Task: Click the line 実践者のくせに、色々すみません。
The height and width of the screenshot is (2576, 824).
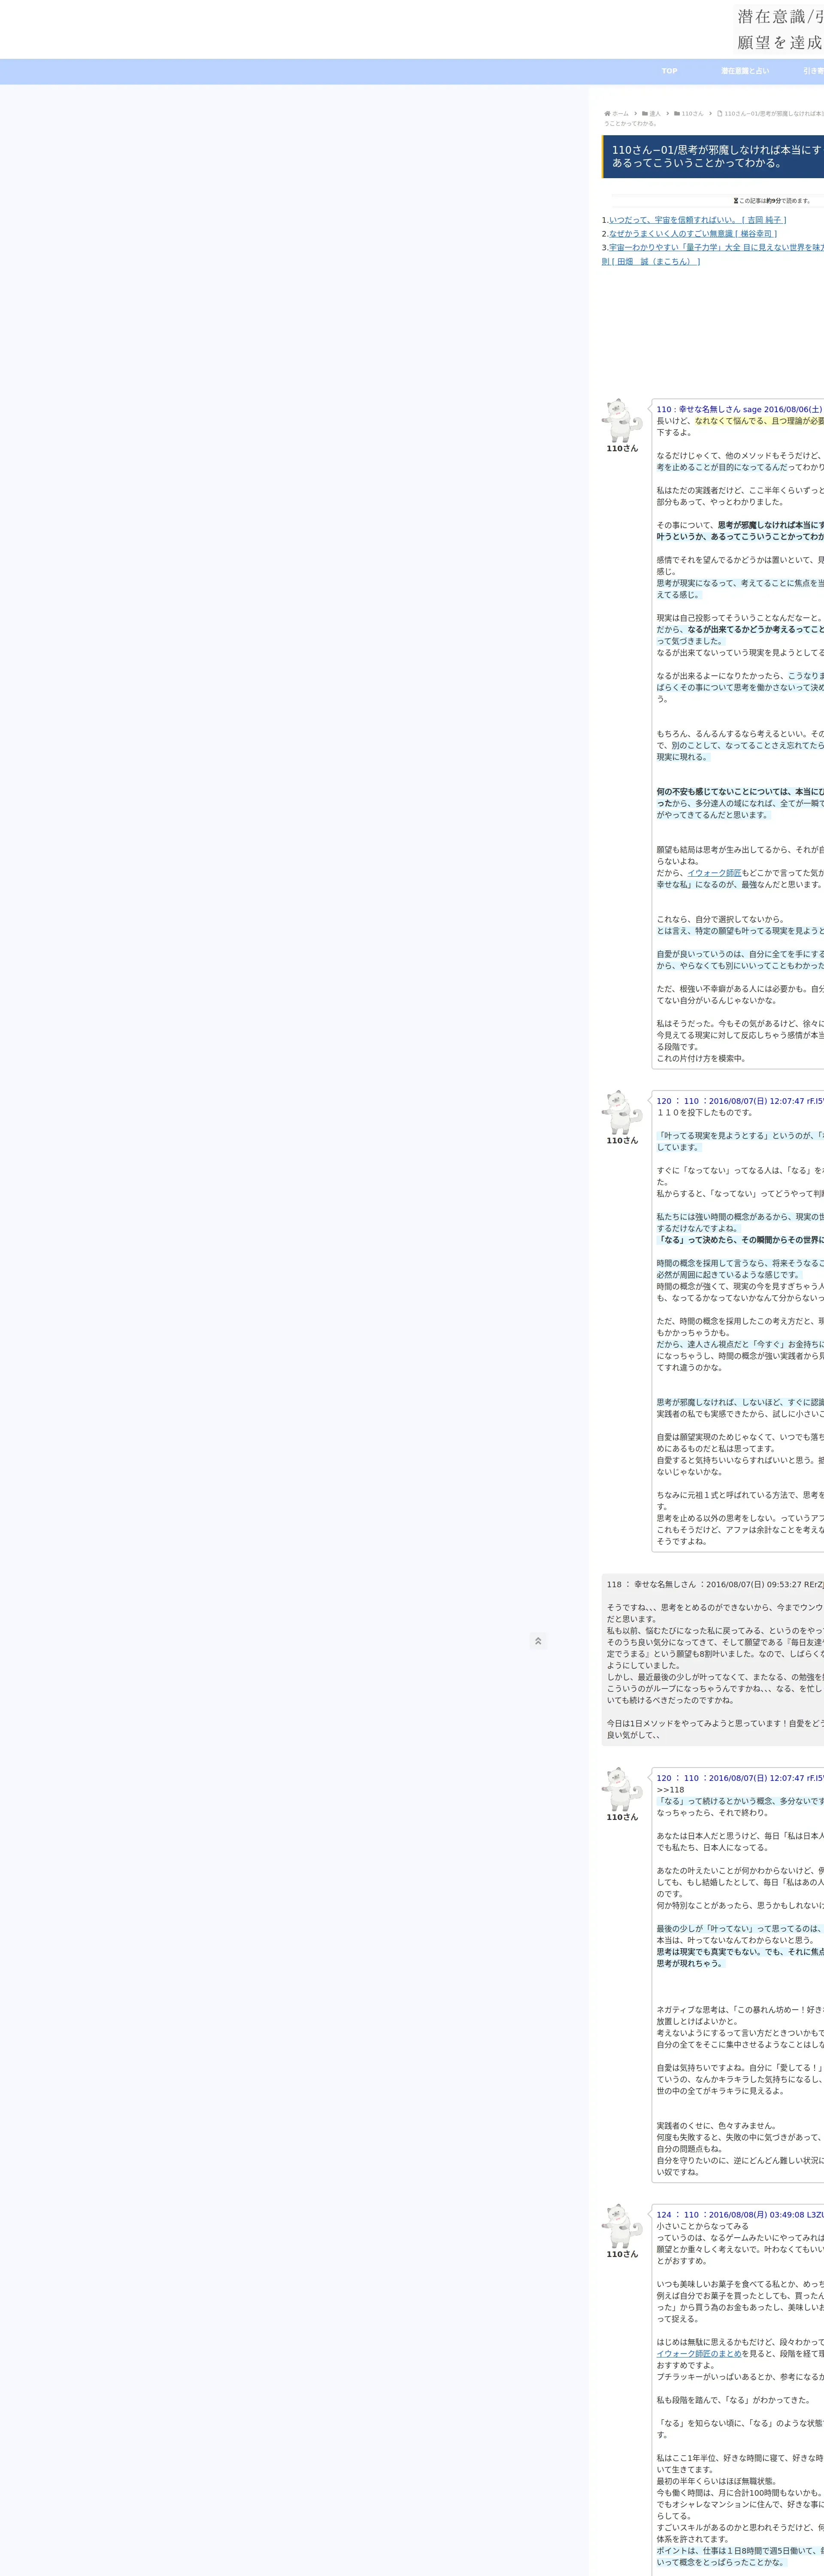Action: [x=717, y=2126]
